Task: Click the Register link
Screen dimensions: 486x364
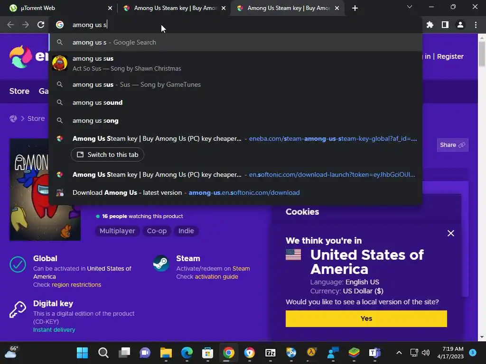Action: pos(450,56)
